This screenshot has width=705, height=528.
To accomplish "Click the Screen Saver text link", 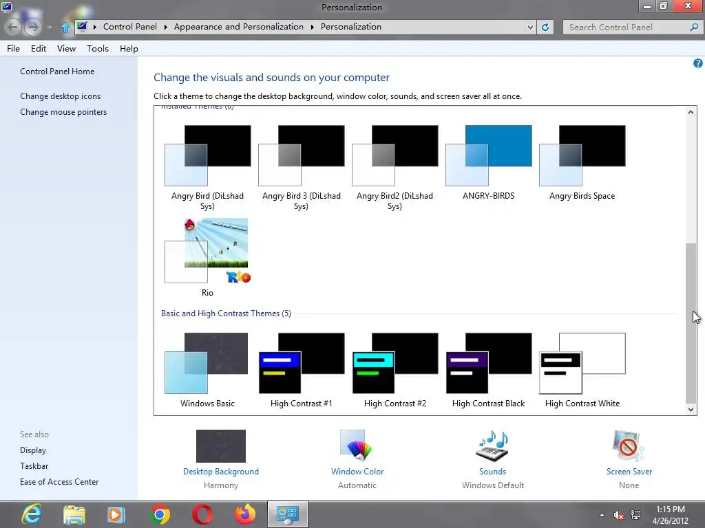I will click(629, 472).
